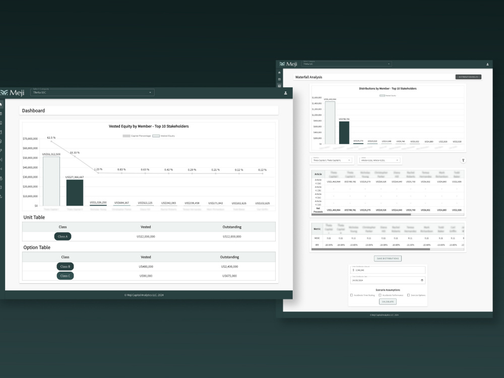The image size is (504, 378).
Task: Click the distribution amount input field
Action: (x=388, y=270)
